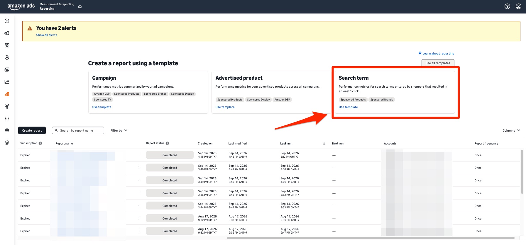Open the briefcase sidebar icon
This screenshot has height=245, width=526.
click(7, 130)
